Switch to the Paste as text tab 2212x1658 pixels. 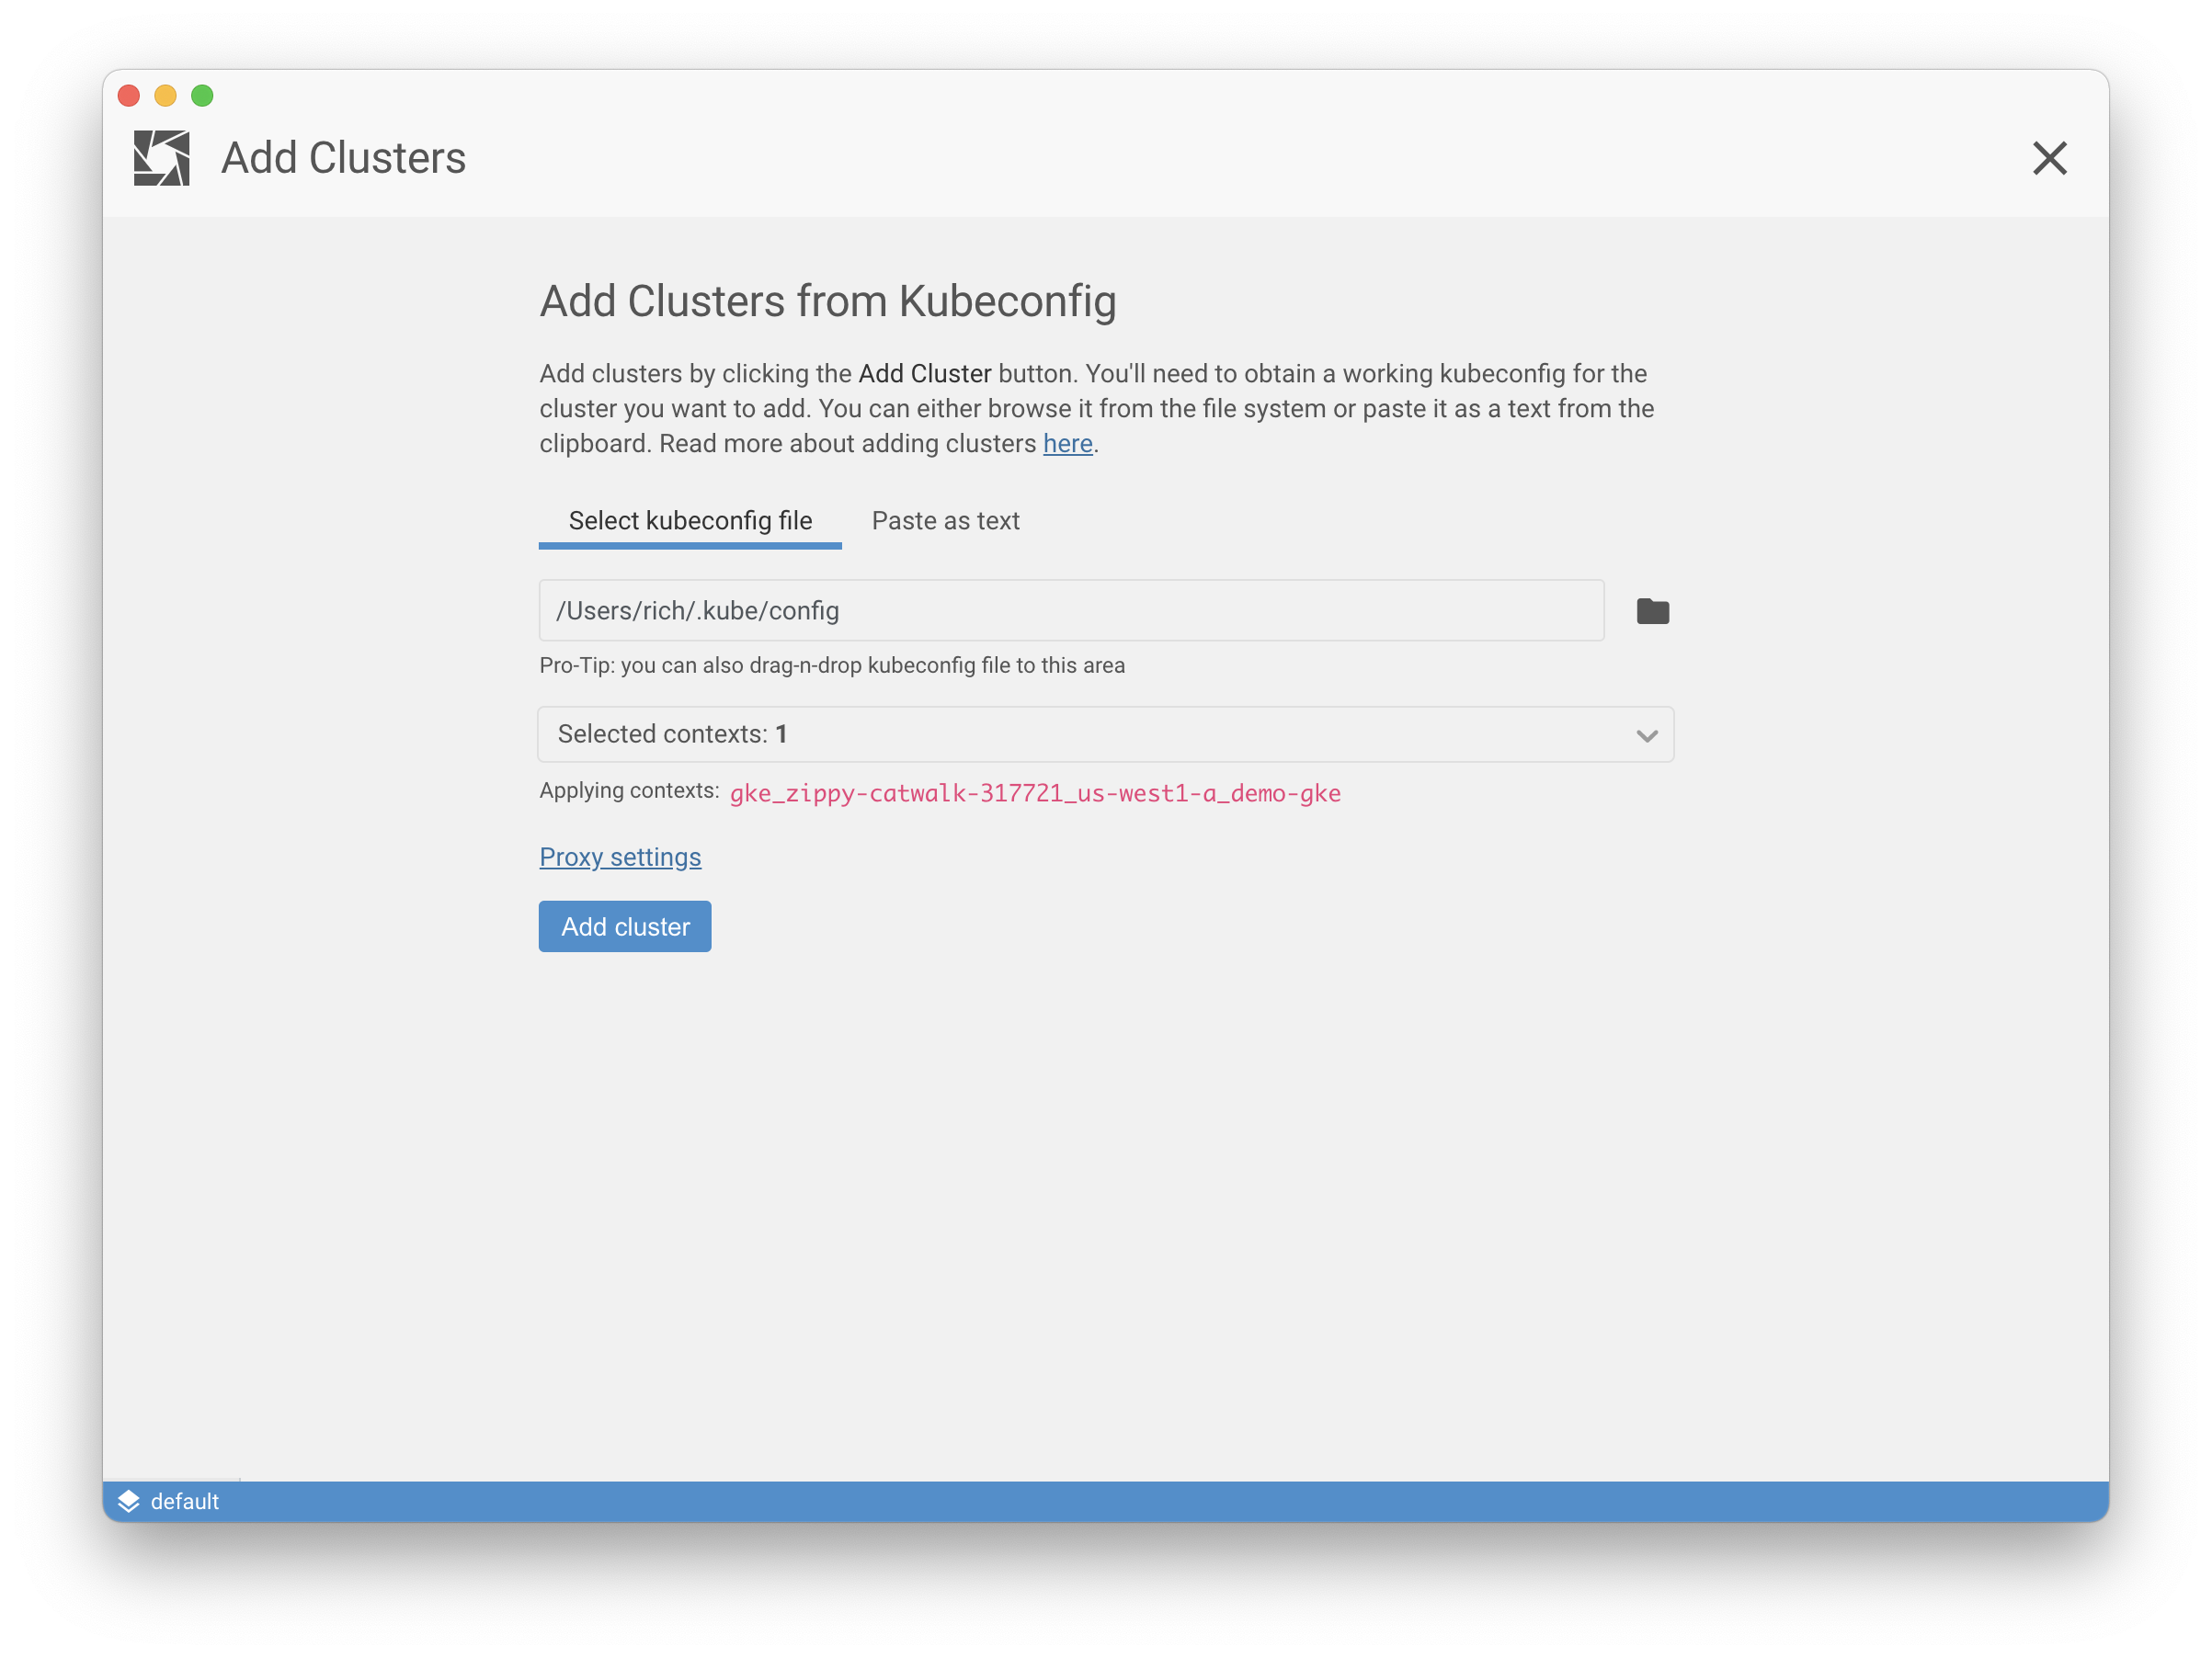tap(945, 521)
